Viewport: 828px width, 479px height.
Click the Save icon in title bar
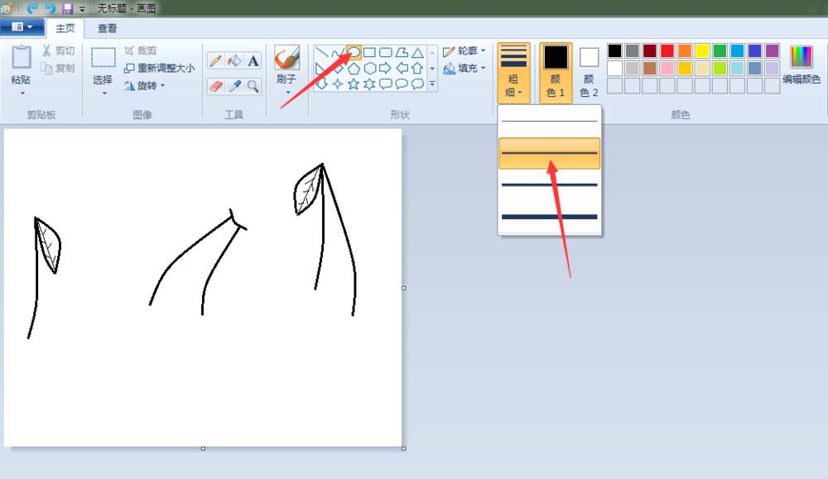point(67,8)
